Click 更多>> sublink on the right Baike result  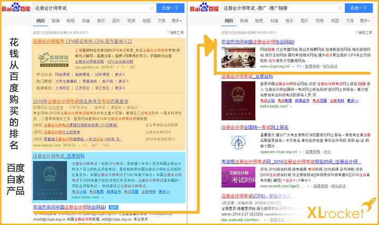[x=353, y=101]
